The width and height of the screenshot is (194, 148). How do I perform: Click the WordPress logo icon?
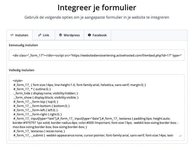(x=60, y=35)
